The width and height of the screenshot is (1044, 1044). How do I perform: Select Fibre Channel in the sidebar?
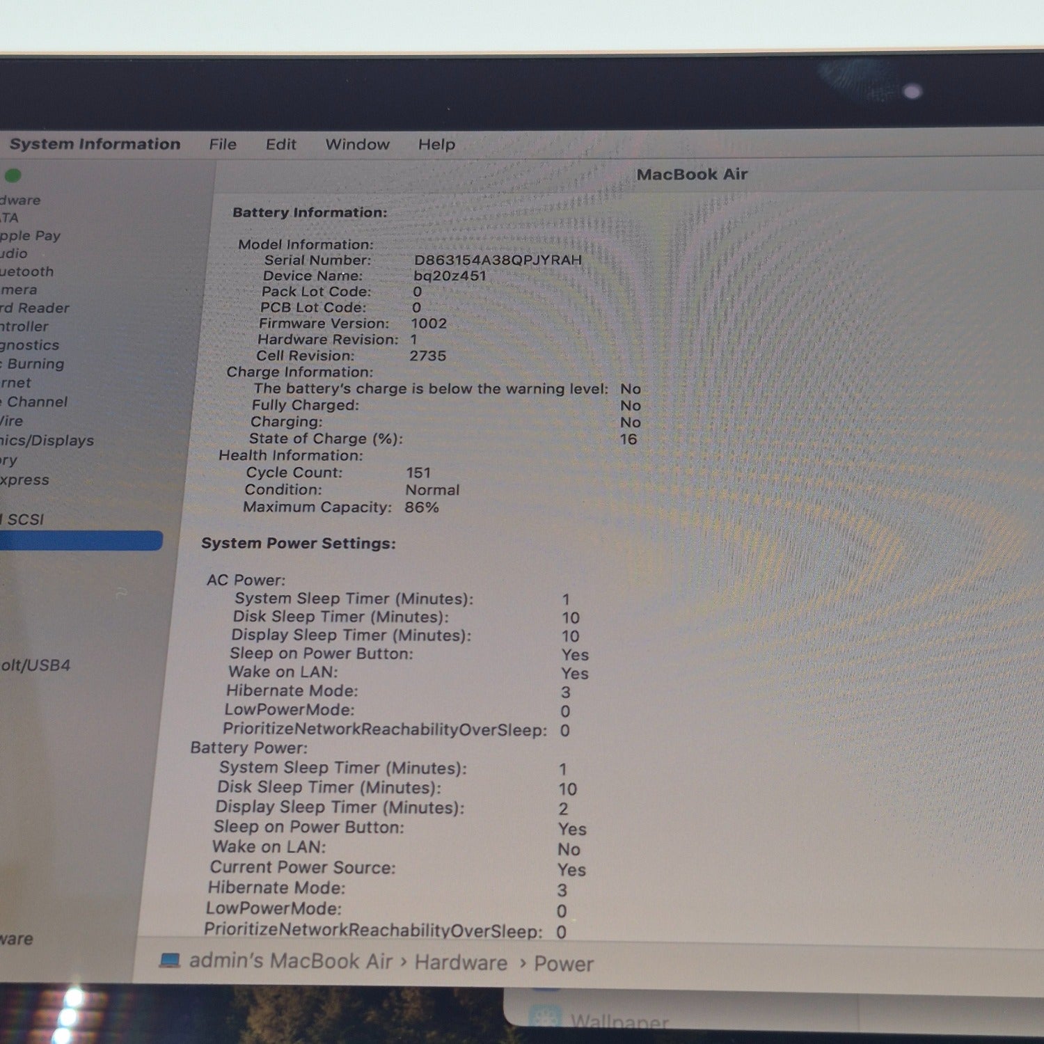34,402
